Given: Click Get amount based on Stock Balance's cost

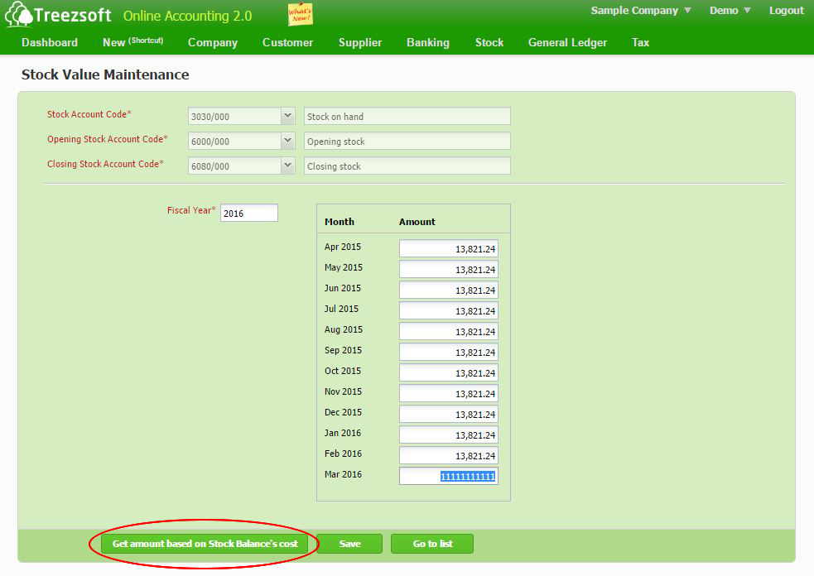Looking at the screenshot, I should point(205,544).
